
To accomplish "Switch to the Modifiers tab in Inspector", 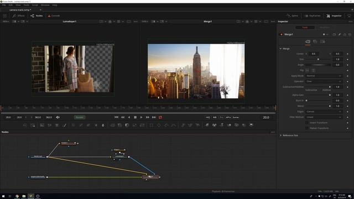I will coord(325,28).
